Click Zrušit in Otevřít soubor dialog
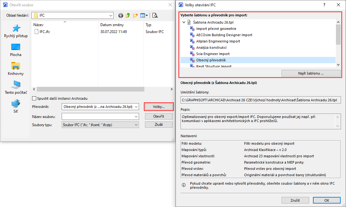This screenshot has width=346, height=207. tap(159, 125)
